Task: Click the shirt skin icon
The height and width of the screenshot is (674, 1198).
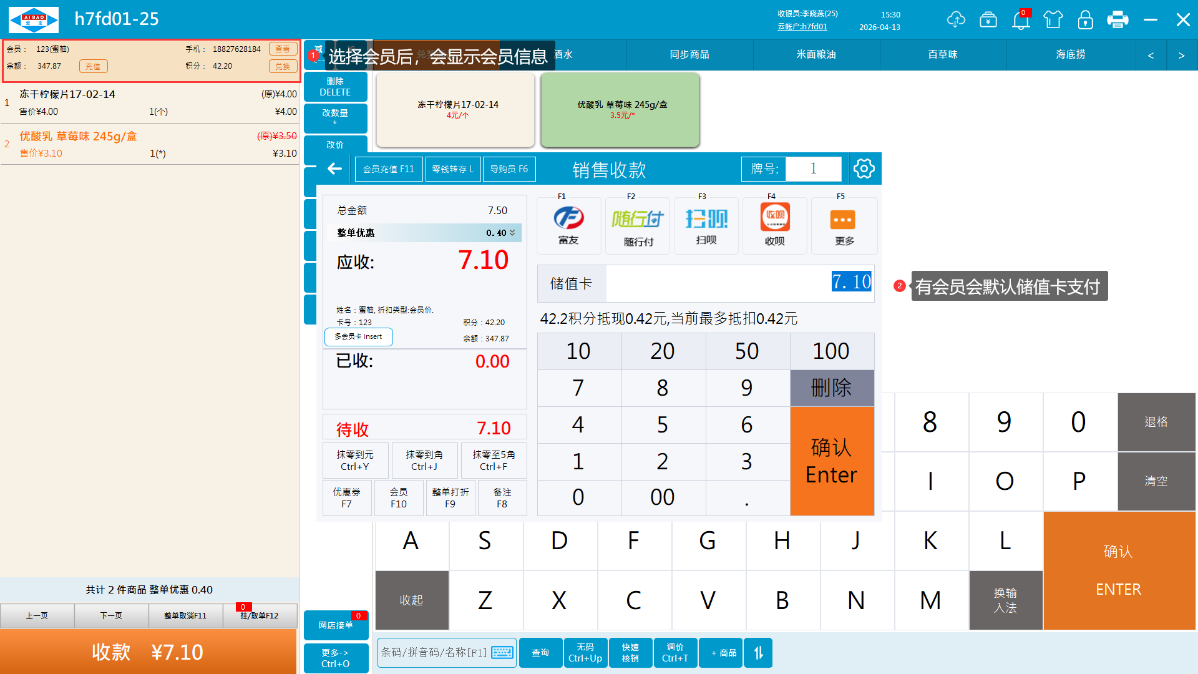Action: click(1053, 20)
